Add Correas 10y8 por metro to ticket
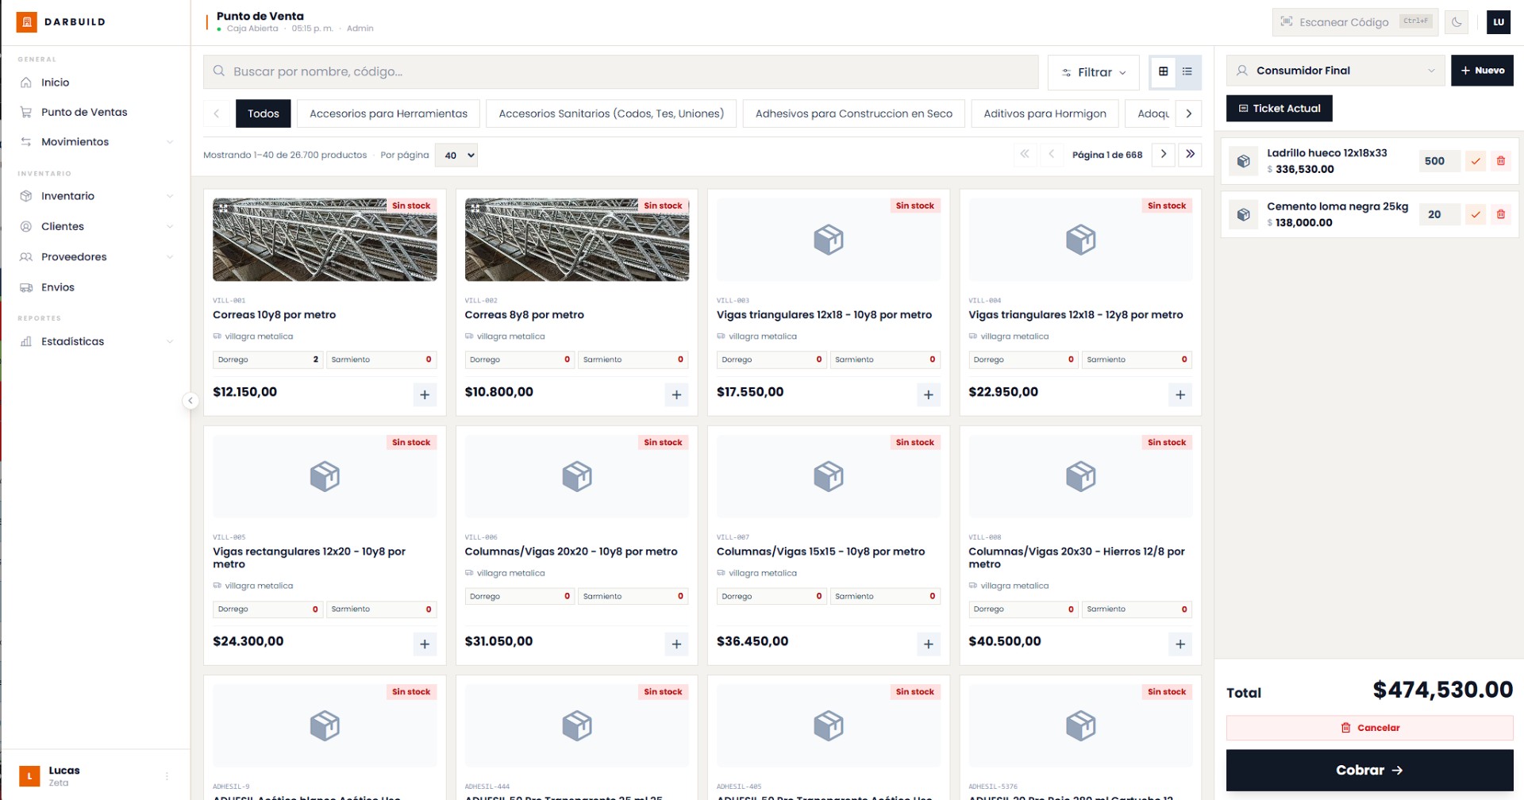The image size is (1524, 800). coord(425,394)
